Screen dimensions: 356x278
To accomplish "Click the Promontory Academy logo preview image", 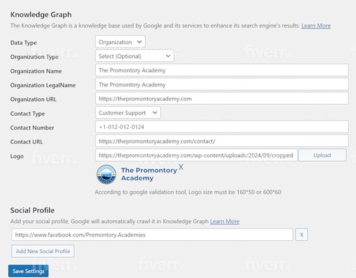I will 137,174.
